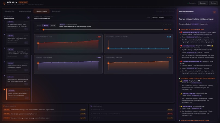Image resolution: width=220 pixels, height=123 pixels.
Task: Click the Engine active status indicator
Action: 192,3
